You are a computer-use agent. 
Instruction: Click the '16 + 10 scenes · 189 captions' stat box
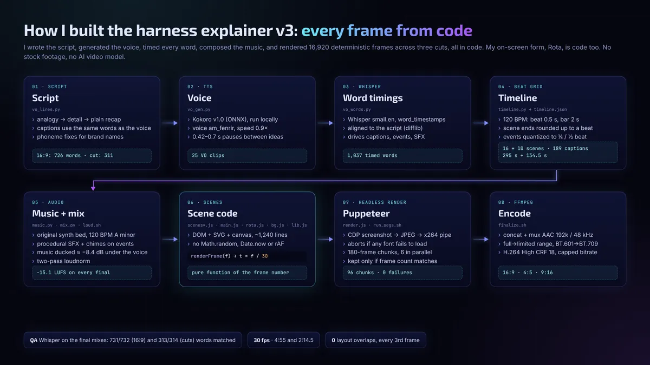558,152
